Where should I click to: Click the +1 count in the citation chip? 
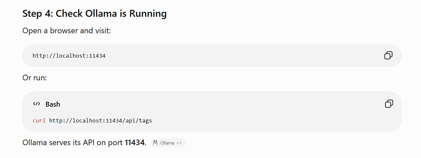coord(179,143)
